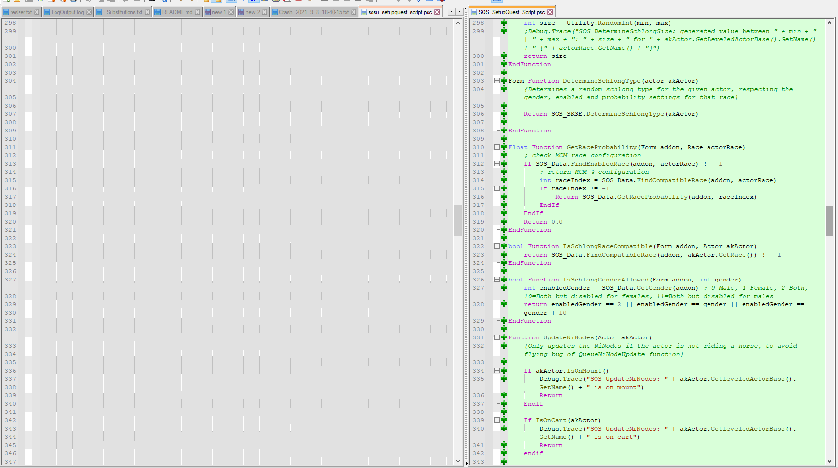Click the green plus marker on line 306

click(x=504, y=114)
